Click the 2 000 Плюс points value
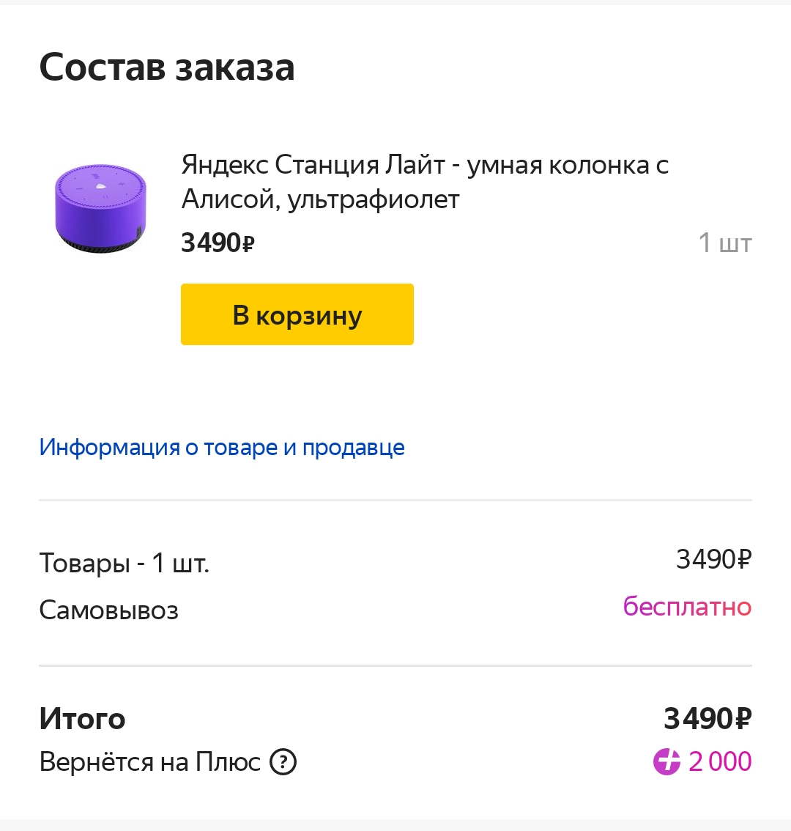Image resolution: width=791 pixels, height=831 pixels. click(720, 762)
